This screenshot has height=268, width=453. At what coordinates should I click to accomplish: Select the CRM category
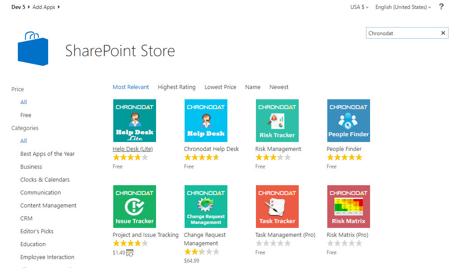[x=26, y=219]
